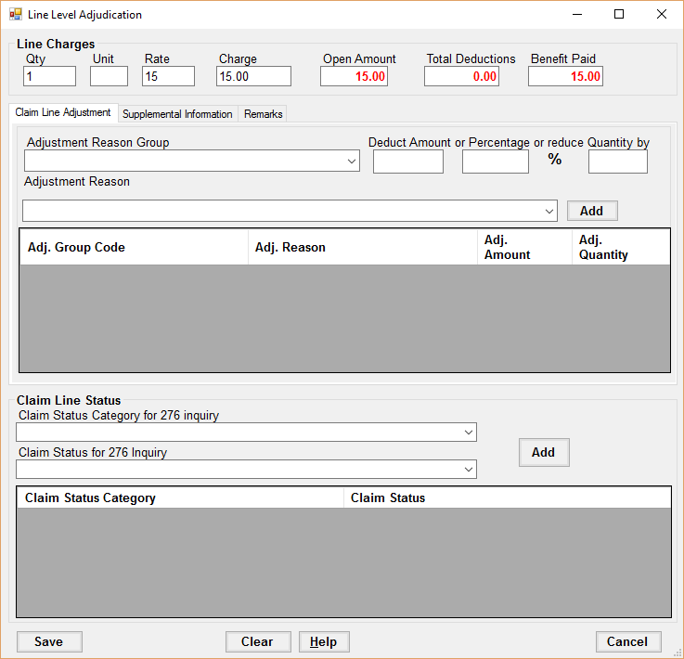Cancel the line adjudication dialog
684x659 pixels.
pyautogui.click(x=627, y=641)
